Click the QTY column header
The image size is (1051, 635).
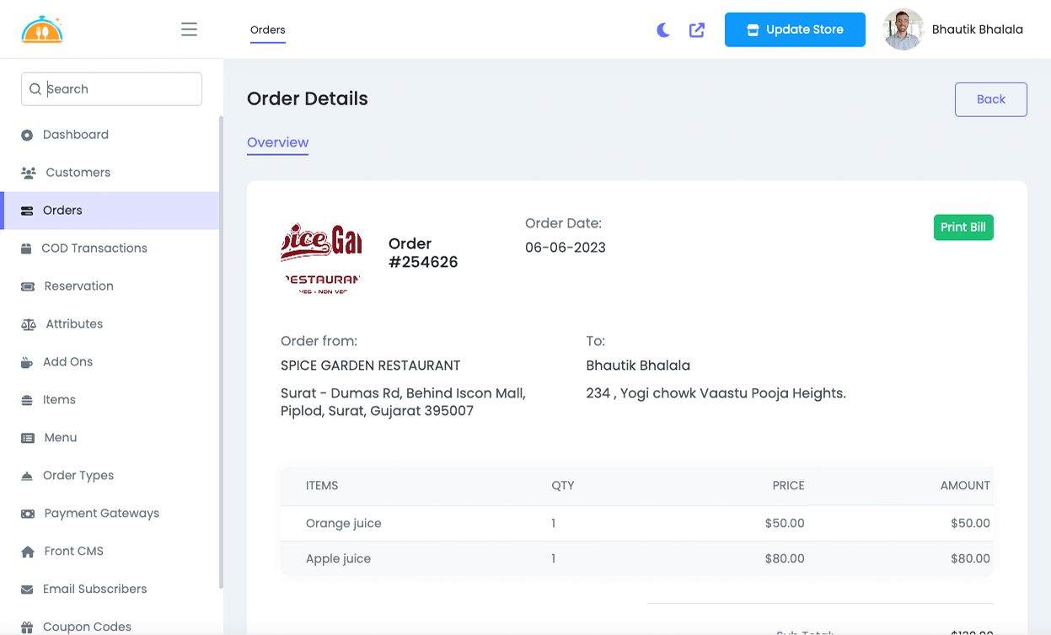click(563, 486)
